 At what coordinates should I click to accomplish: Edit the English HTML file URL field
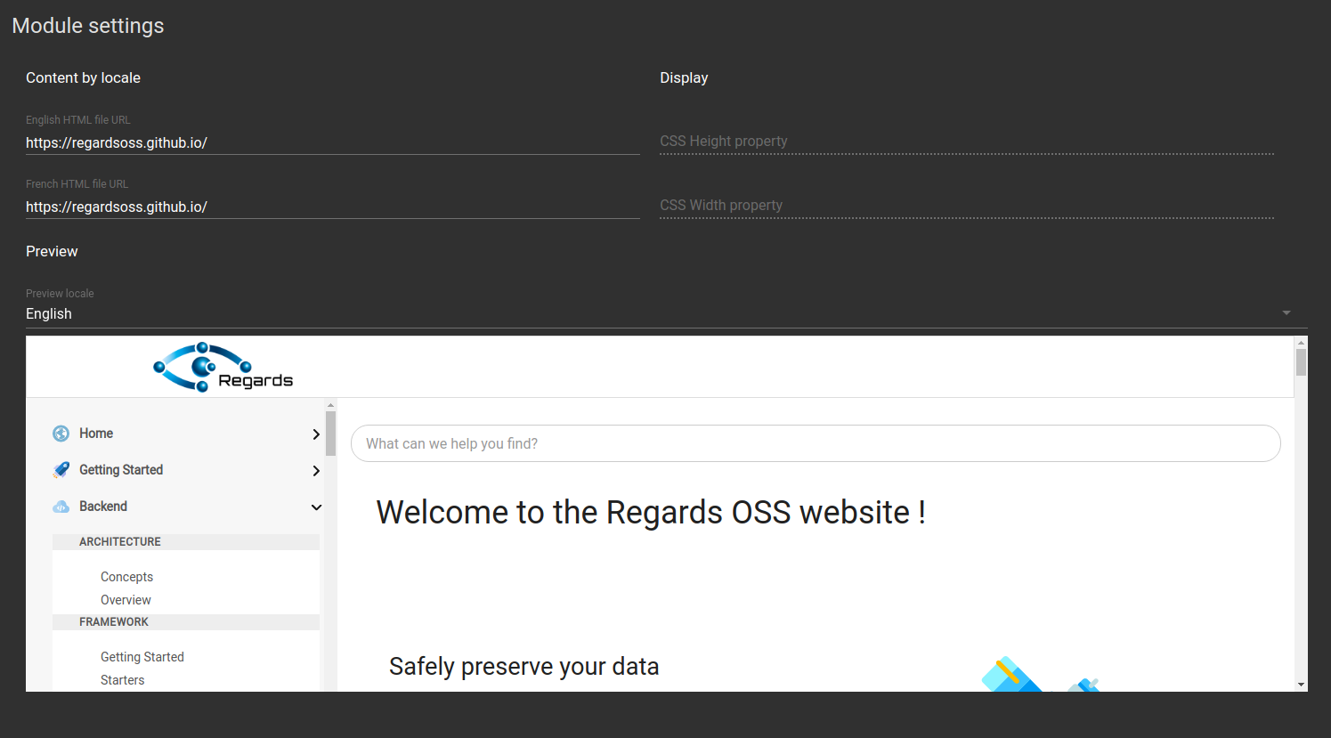pyautogui.click(x=333, y=142)
